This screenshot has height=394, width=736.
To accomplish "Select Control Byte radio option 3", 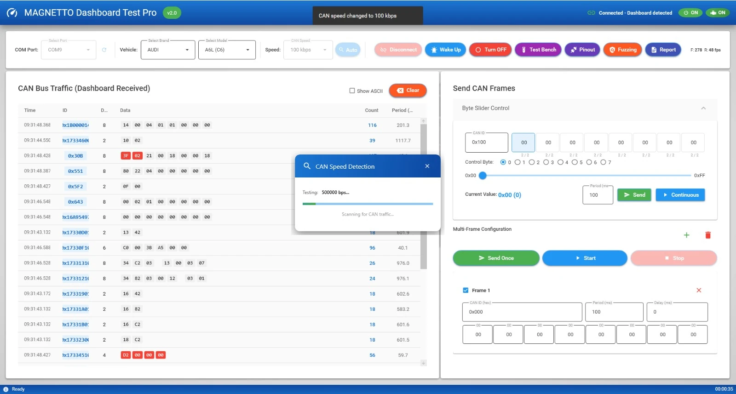I will tap(546, 162).
